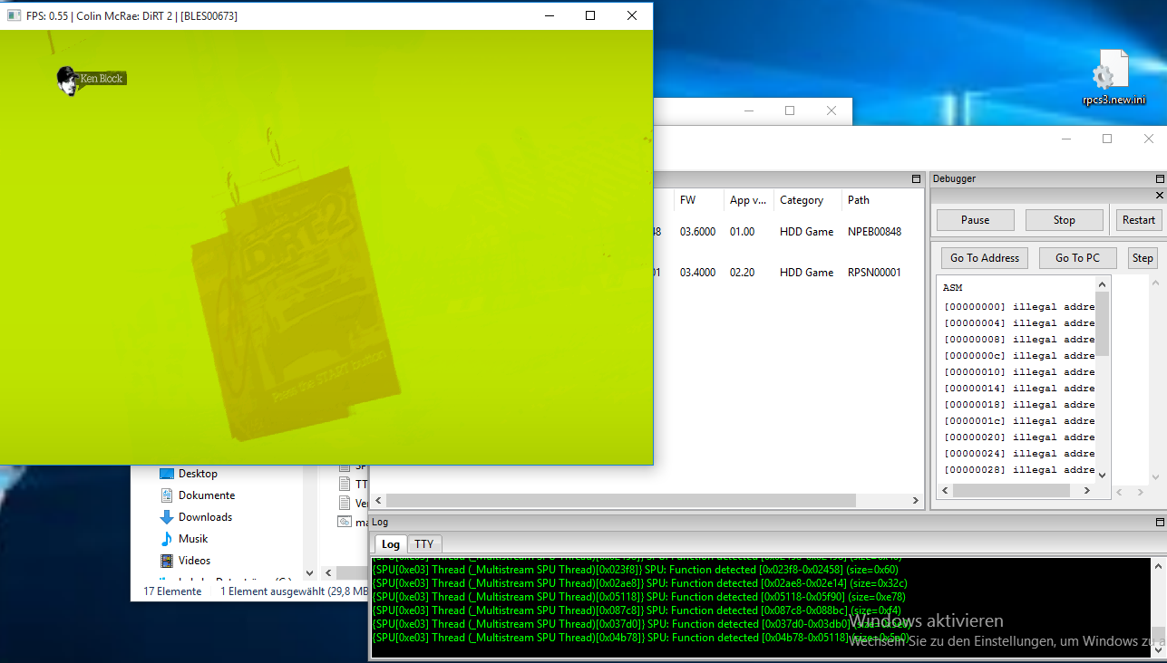
Task: Click the Go To PC button
Action: (1077, 258)
